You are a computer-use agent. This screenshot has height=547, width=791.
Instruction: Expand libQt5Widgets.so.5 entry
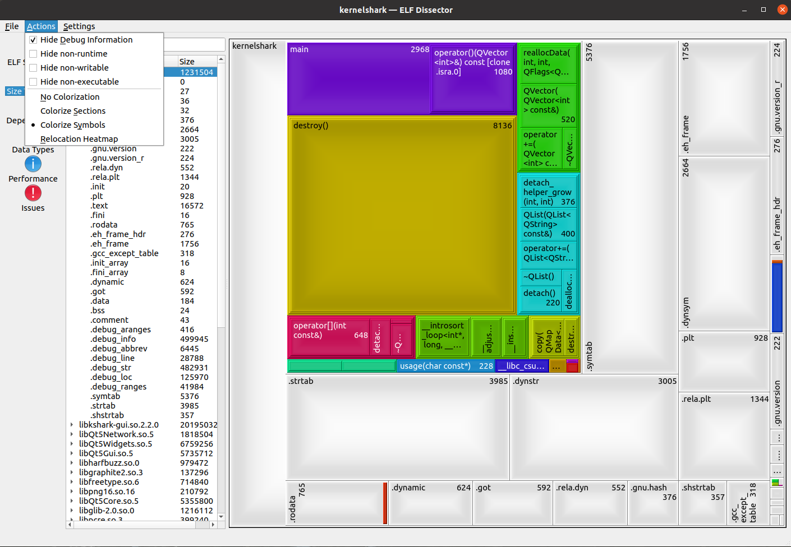[72, 444]
